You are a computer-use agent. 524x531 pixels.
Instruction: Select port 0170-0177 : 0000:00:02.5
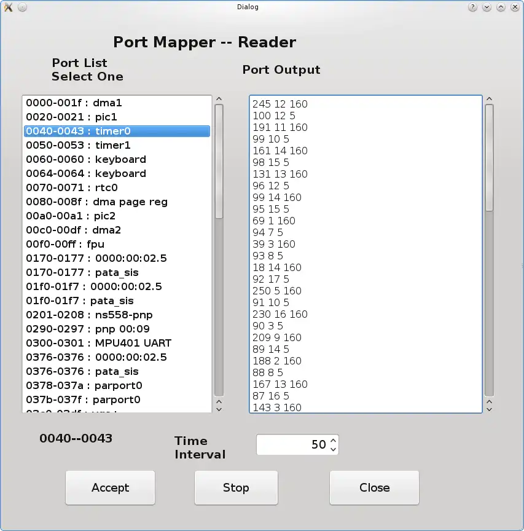point(117,258)
